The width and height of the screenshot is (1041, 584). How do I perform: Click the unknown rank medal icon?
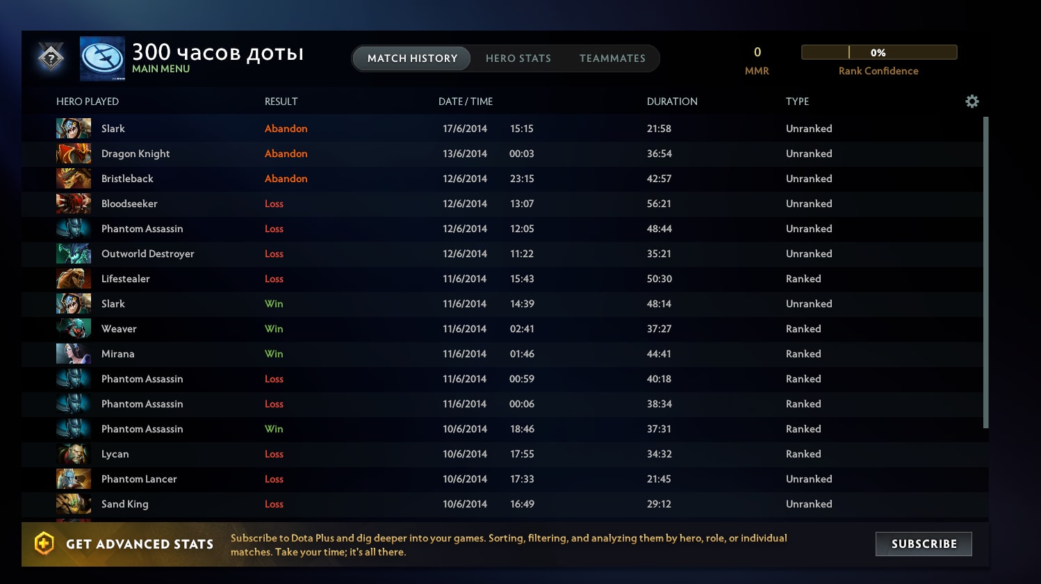[x=51, y=58]
